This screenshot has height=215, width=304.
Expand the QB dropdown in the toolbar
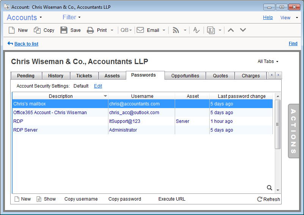pyautogui.click(x=126, y=30)
